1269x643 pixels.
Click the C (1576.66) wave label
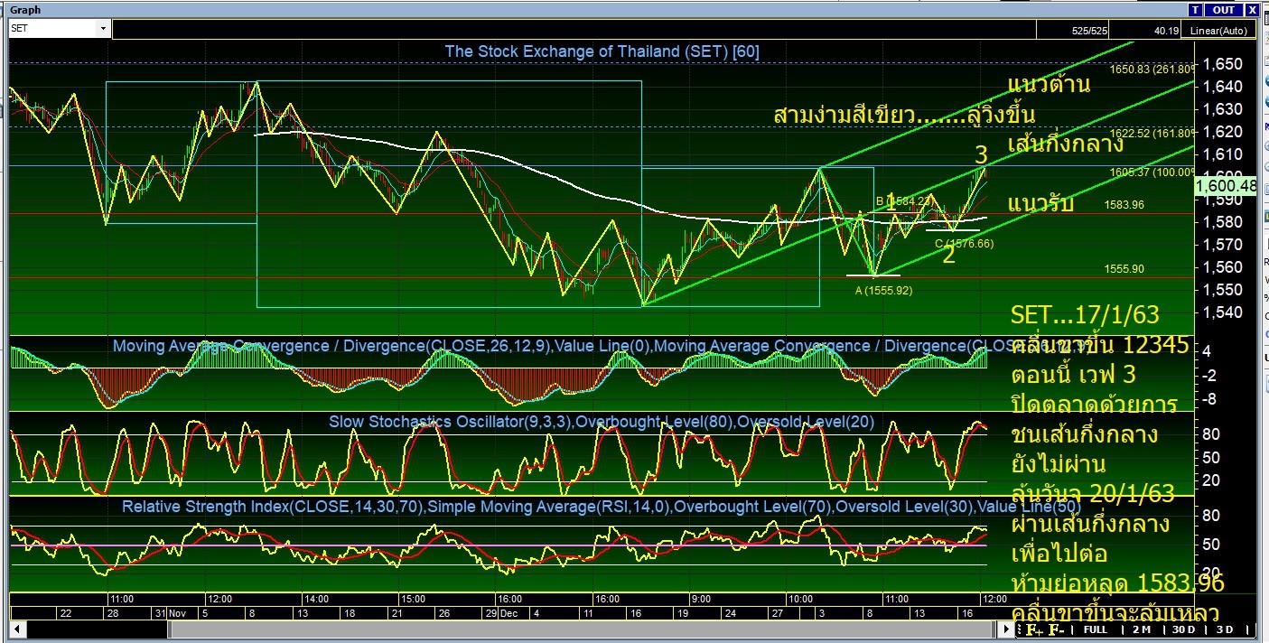964,243
